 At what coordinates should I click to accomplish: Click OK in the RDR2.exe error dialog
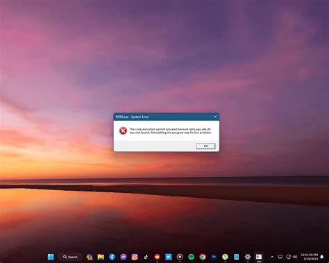coord(205,146)
